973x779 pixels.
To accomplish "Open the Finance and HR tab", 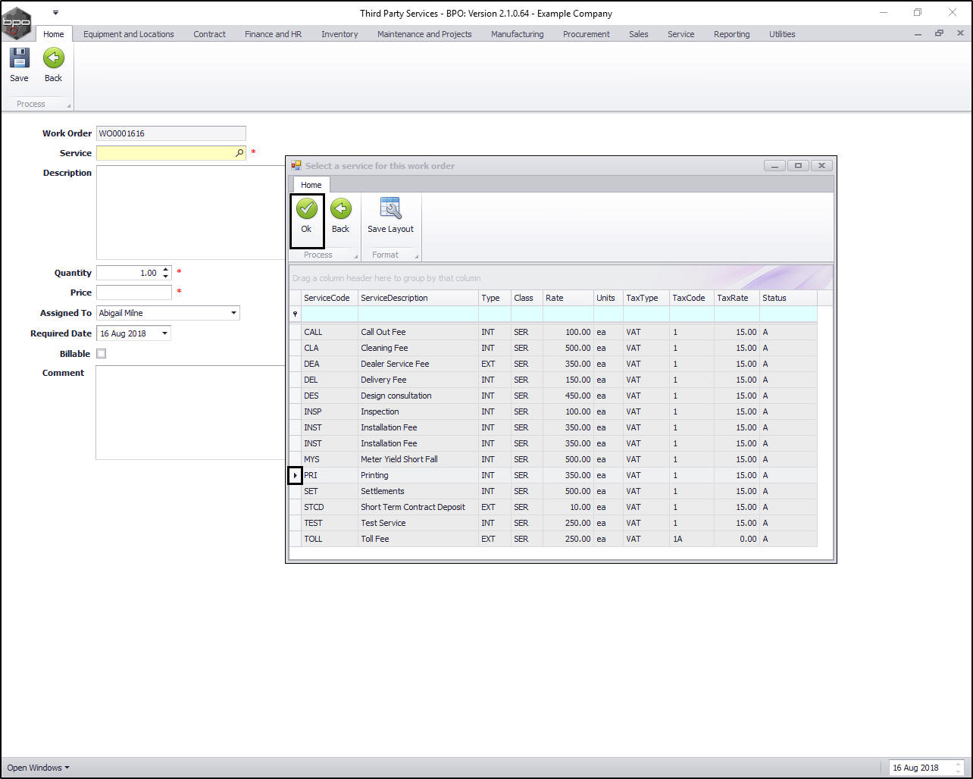I will point(273,34).
